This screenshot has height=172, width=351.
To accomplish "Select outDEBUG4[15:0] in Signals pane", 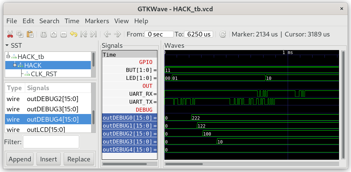I will coord(130,149).
